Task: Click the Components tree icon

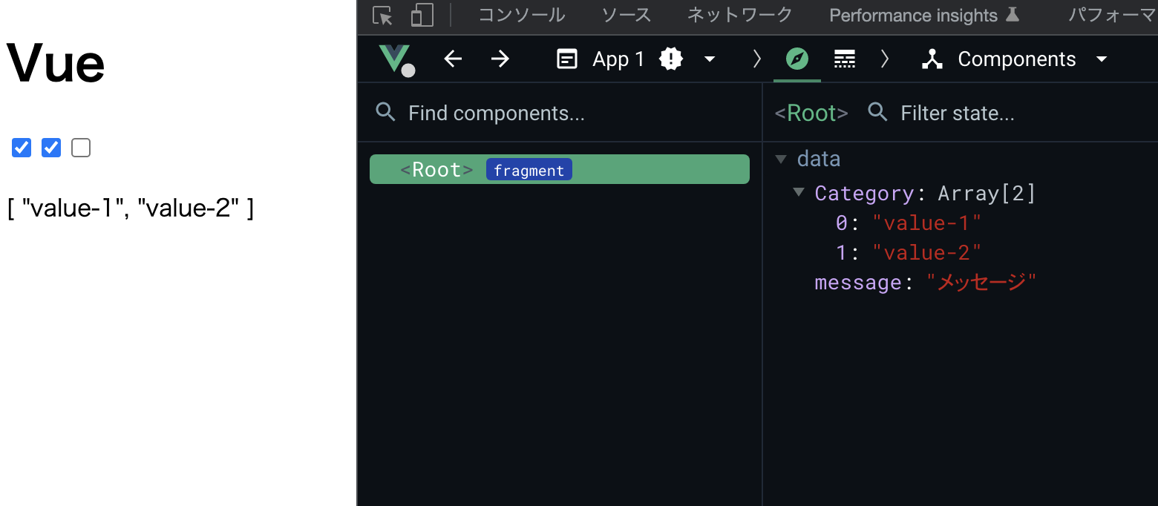Action: pyautogui.click(x=932, y=59)
